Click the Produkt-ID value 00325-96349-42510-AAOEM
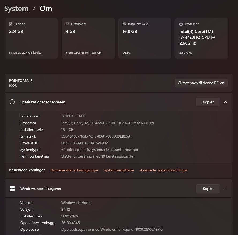The height and width of the screenshot is (235, 238). [85, 143]
